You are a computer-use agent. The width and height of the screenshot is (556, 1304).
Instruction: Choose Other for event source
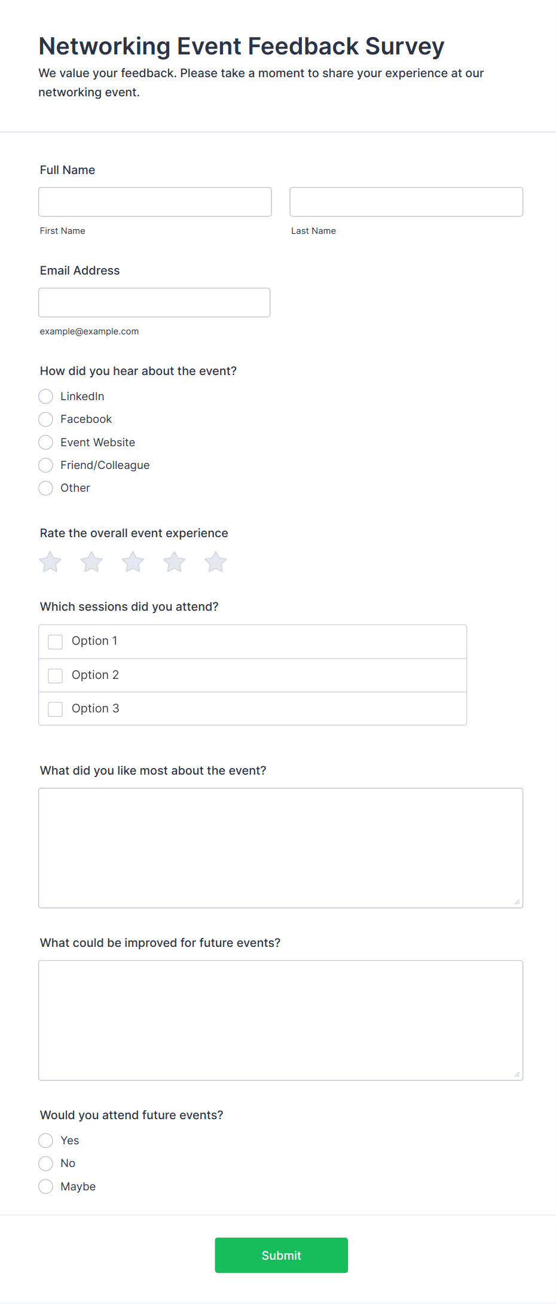click(x=45, y=488)
